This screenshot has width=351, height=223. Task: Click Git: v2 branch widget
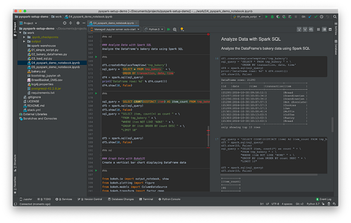click(300, 204)
